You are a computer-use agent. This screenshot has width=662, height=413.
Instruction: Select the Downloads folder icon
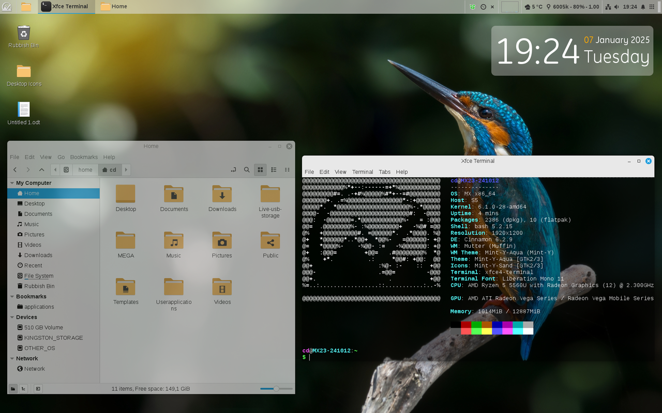click(x=222, y=198)
